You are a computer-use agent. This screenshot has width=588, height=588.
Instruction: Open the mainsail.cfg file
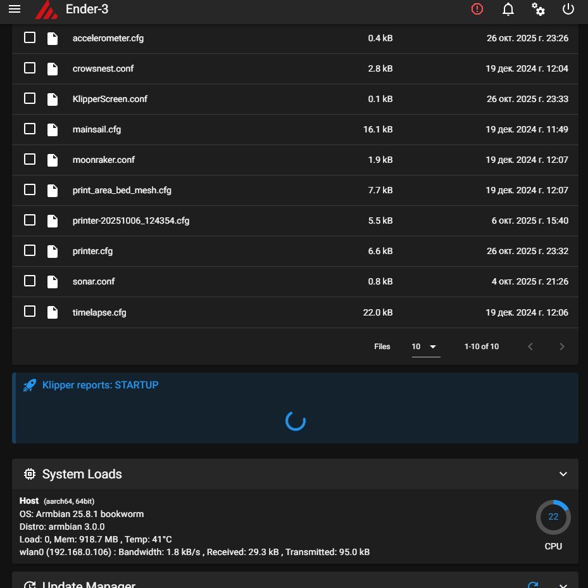click(x=97, y=129)
